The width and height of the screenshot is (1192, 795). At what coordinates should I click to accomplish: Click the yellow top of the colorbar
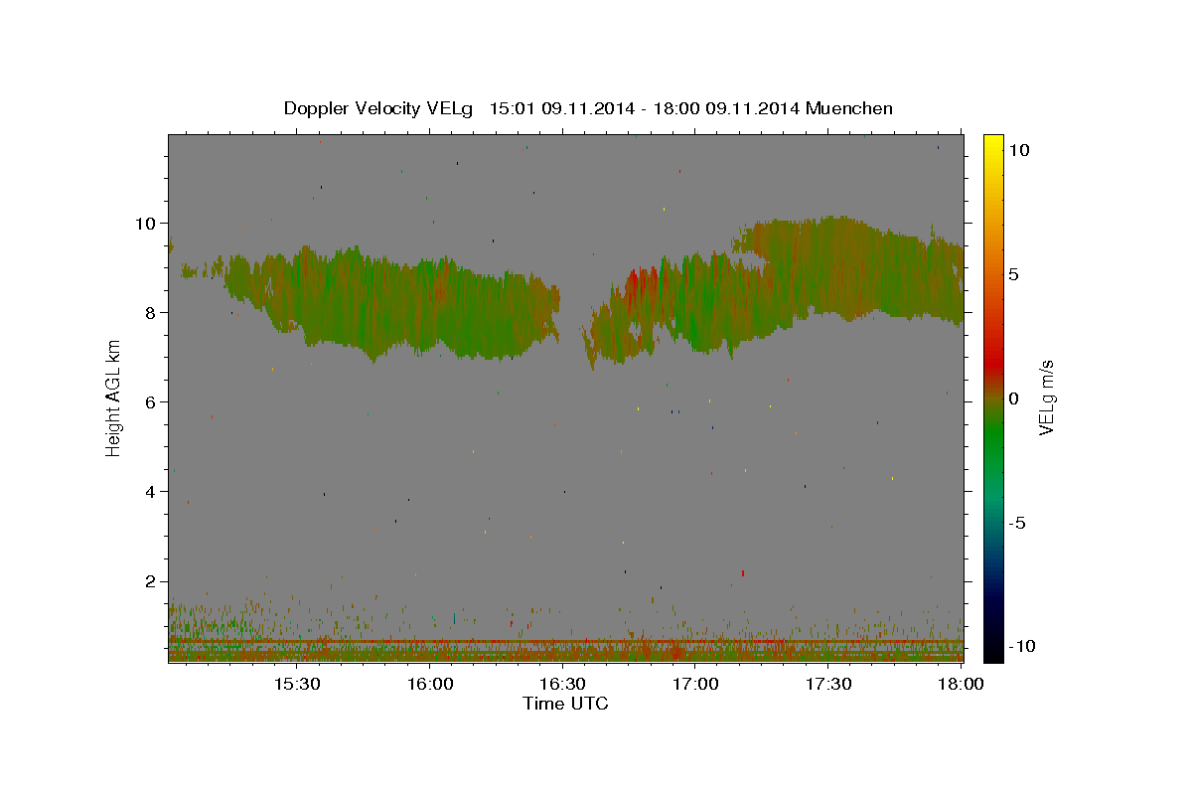(x=993, y=144)
